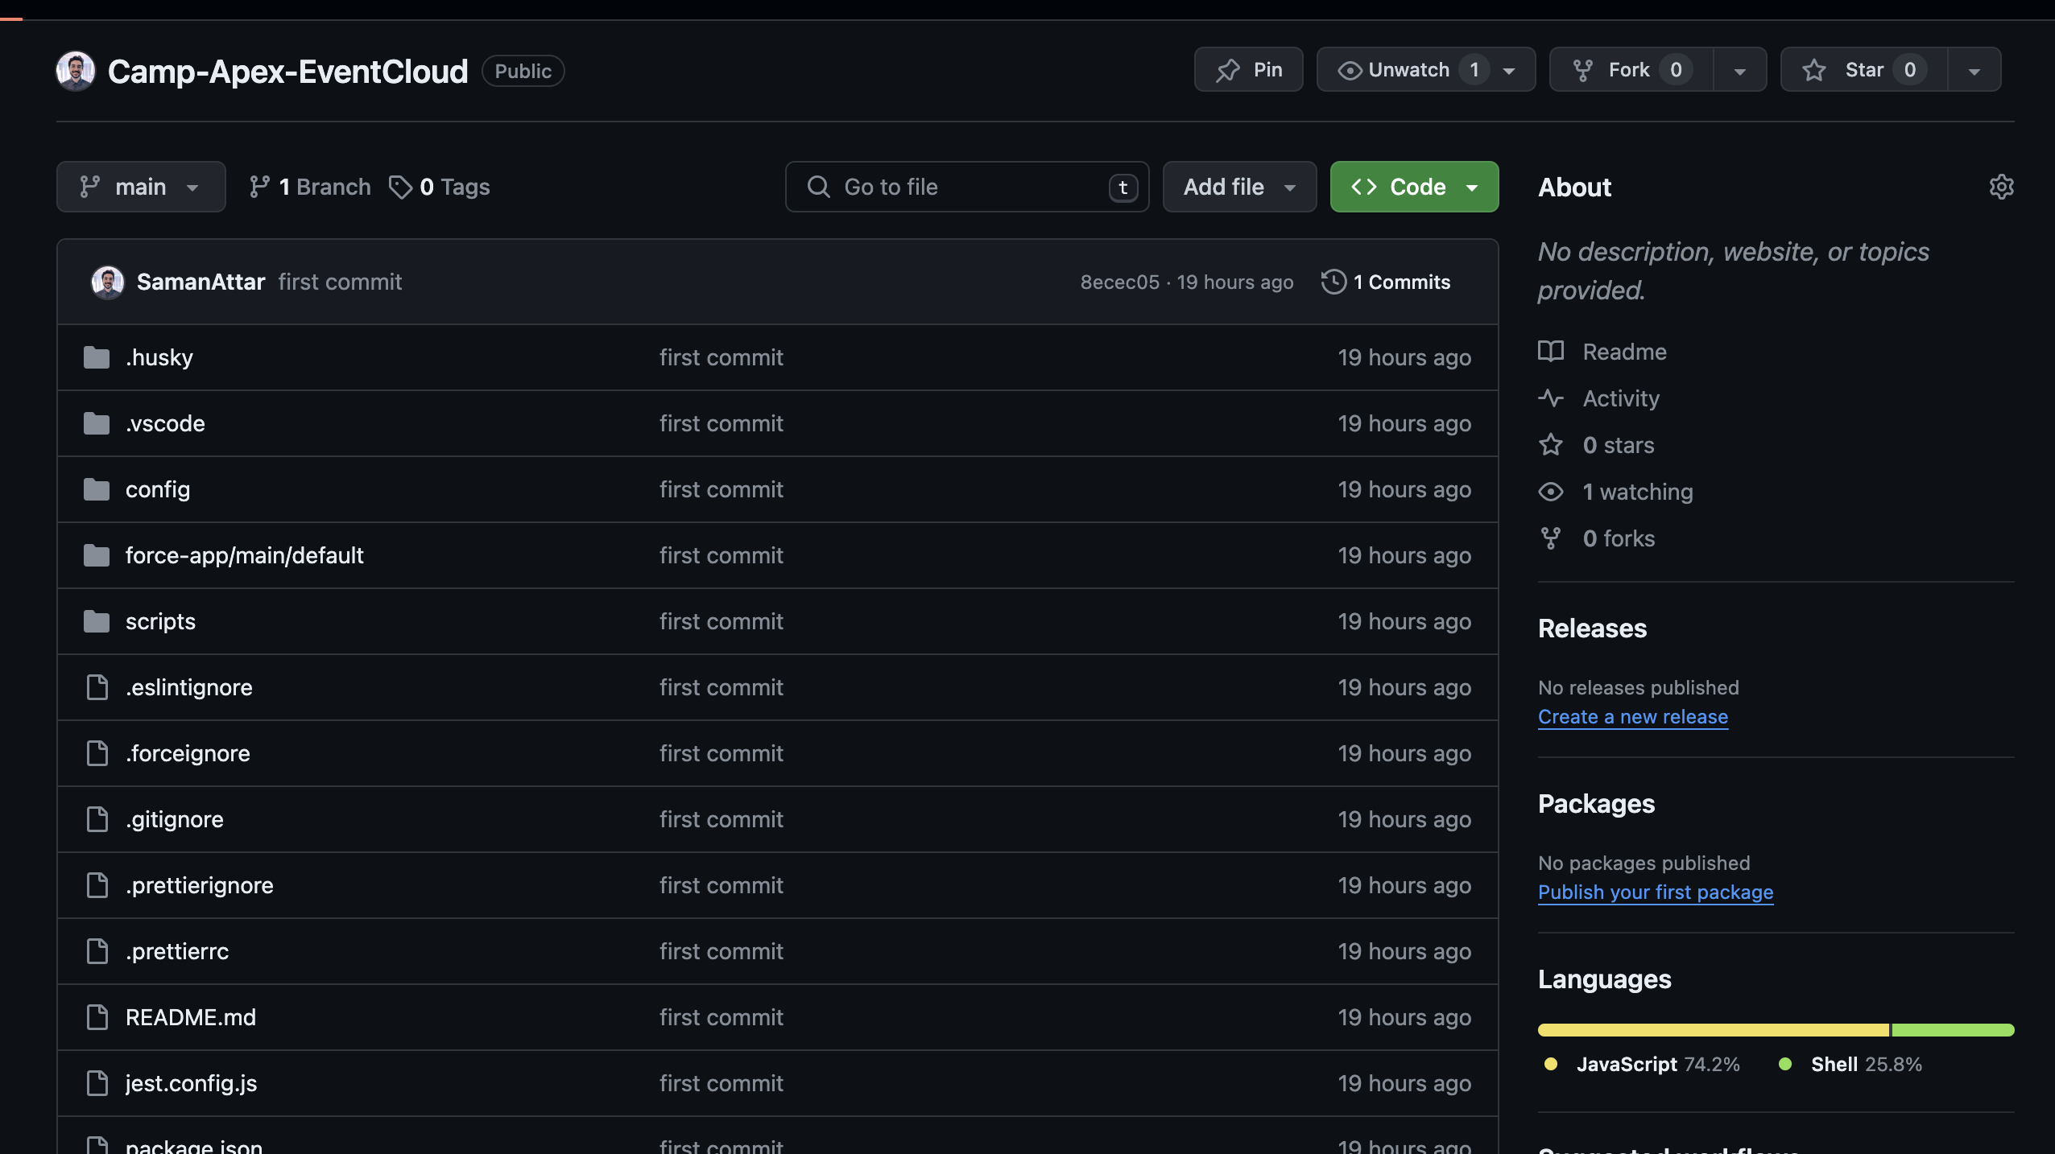Image resolution: width=2055 pixels, height=1154 pixels.
Task: Open the README.md file
Action: pyautogui.click(x=191, y=1017)
